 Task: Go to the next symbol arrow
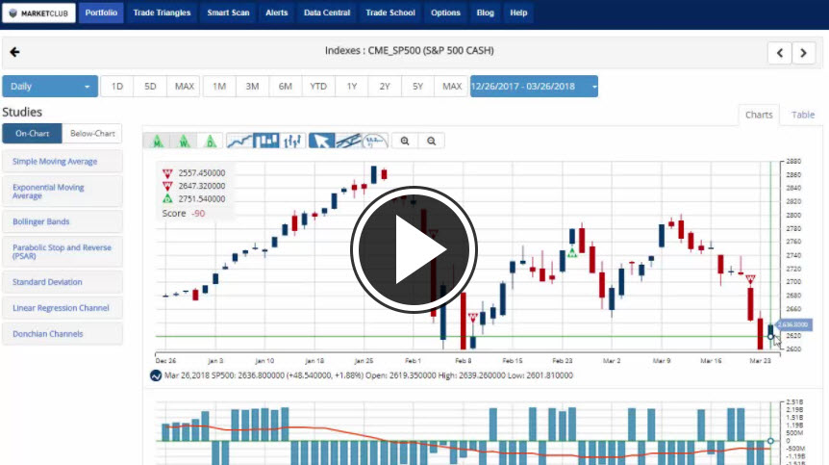pos(804,53)
